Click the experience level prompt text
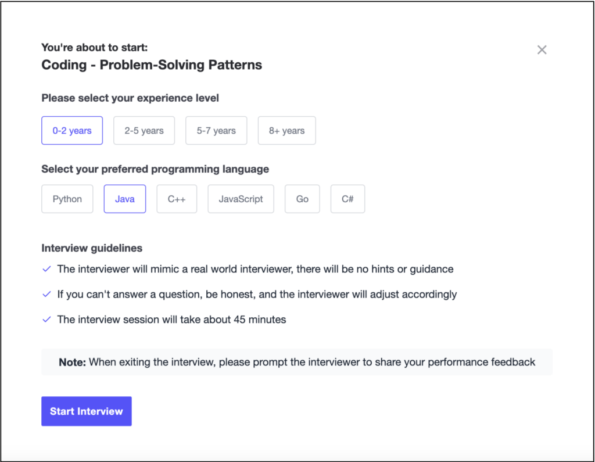The width and height of the screenshot is (595, 462). pos(130,98)
